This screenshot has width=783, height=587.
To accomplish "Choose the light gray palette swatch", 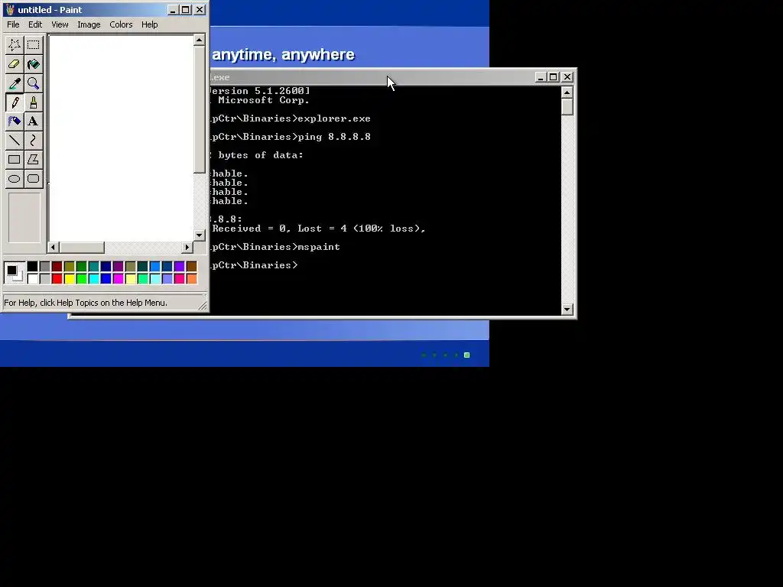I will coord(44,278).
